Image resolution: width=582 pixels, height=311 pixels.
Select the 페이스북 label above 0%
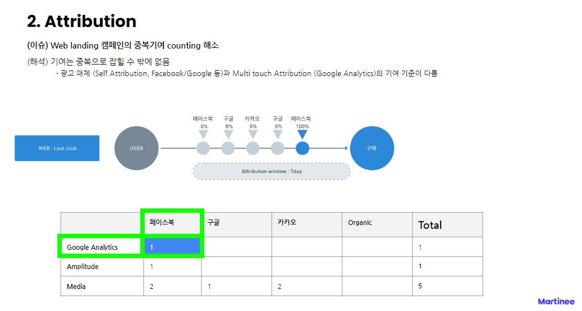[x=203, y=119]
